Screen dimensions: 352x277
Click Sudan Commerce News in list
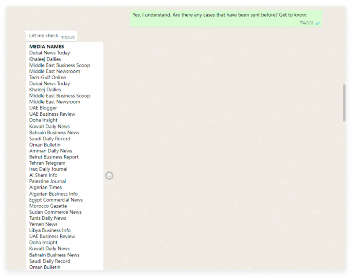click(x=55, y=212)
